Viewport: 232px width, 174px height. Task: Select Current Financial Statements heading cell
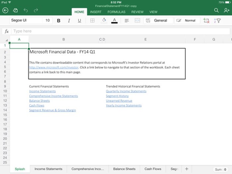[49, 87]
